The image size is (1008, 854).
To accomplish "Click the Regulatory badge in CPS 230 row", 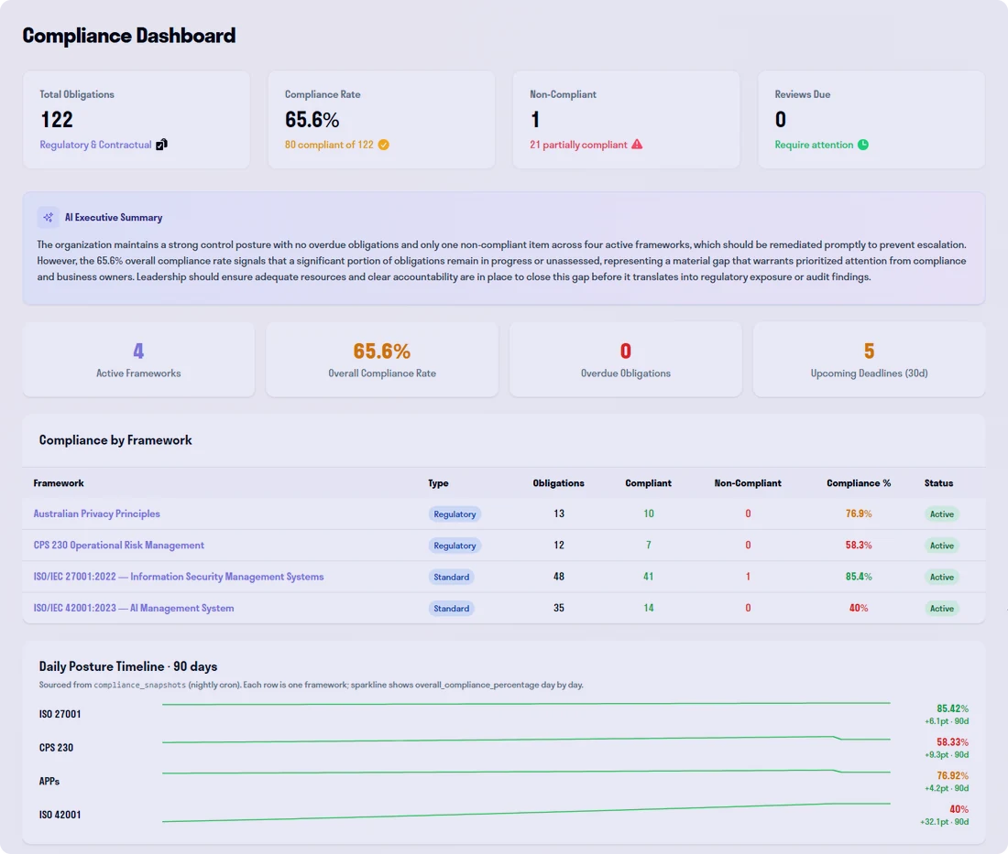I will click(x=455, y=546).
